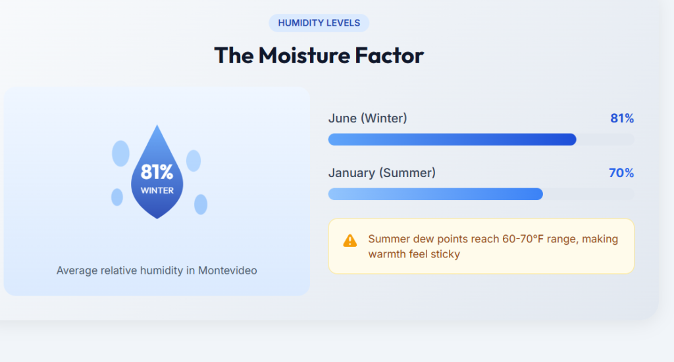
Task: Click the unfilled end of the January bar
Action: pyautogui.click(x=588, y=194)
